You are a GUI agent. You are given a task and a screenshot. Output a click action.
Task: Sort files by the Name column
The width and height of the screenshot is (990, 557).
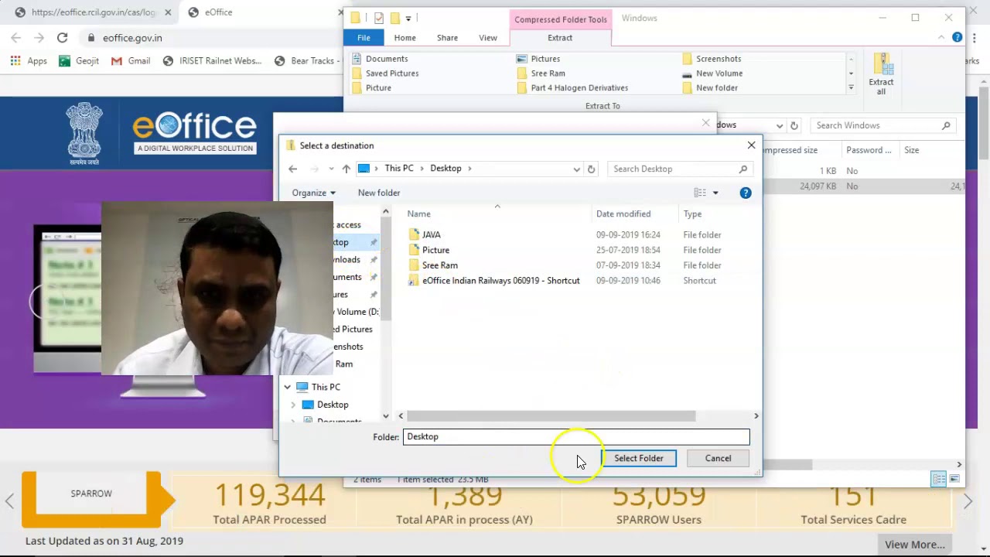(418, 214)
